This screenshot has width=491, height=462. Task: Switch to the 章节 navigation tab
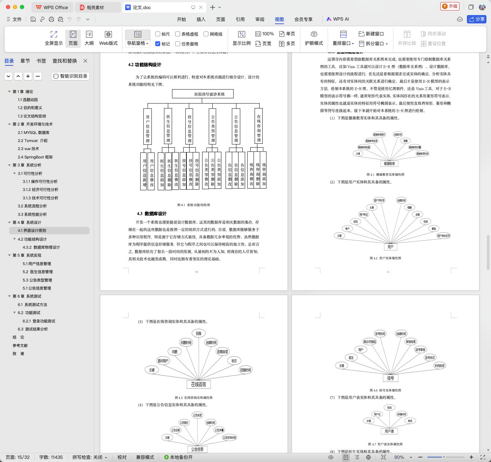click(x=25, y=61)
